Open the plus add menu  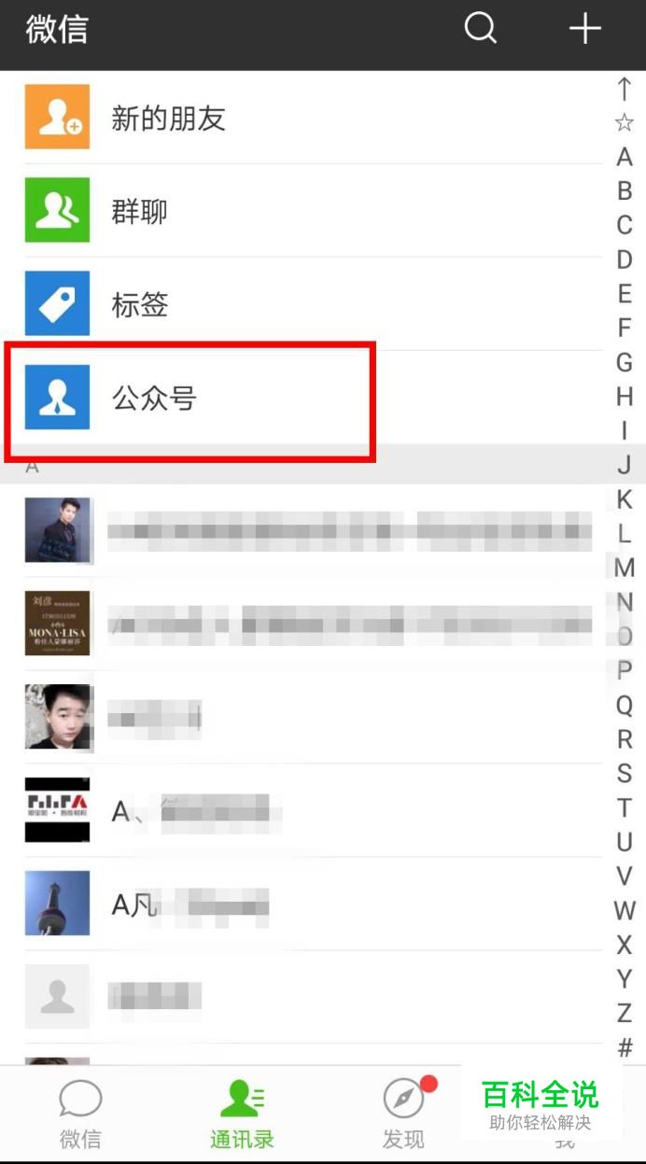585,29
